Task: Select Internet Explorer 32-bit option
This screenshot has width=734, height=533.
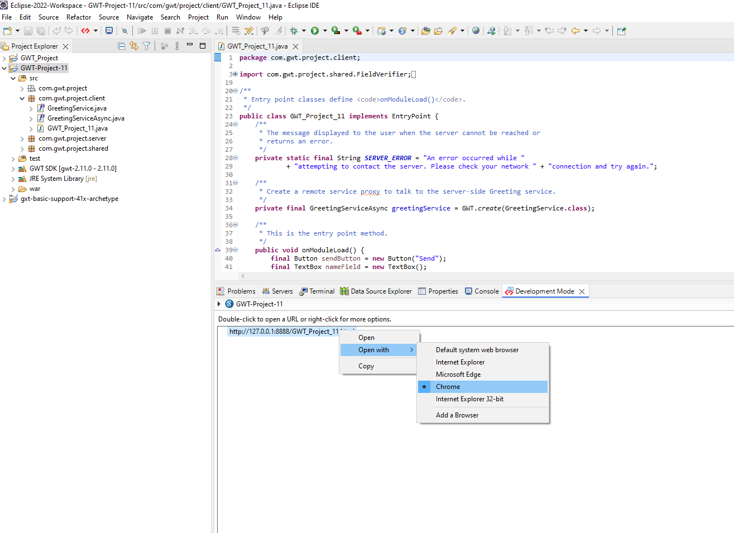Action: (483, 399)
